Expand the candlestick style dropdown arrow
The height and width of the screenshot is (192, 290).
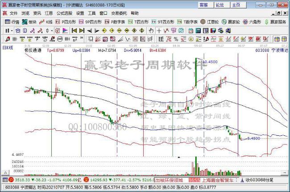click(52, 31)
